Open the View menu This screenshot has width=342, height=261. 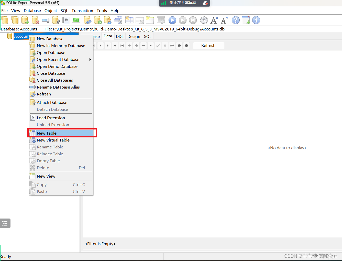click(x=16, y=10)
